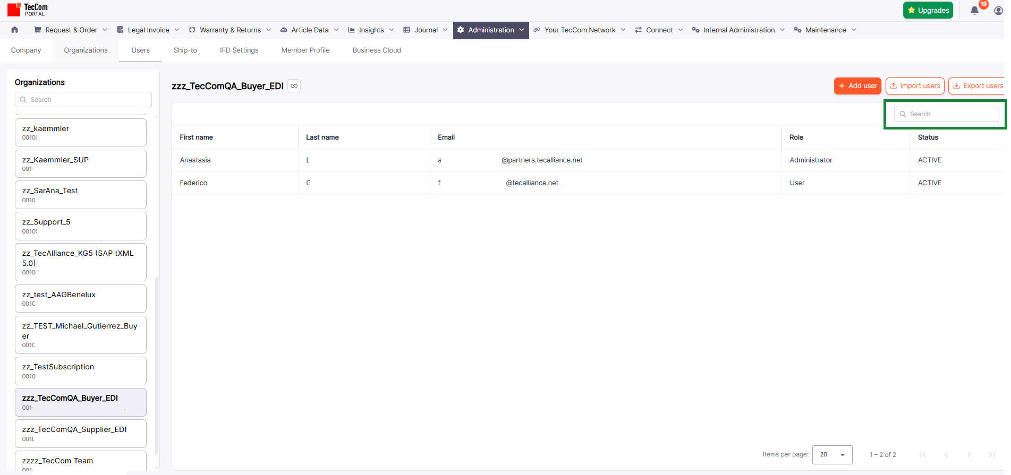The image size is (1011, 475).
Task: Expand Warranty & Returns menu
Action: pyautogui.click(x=230, y=30)
